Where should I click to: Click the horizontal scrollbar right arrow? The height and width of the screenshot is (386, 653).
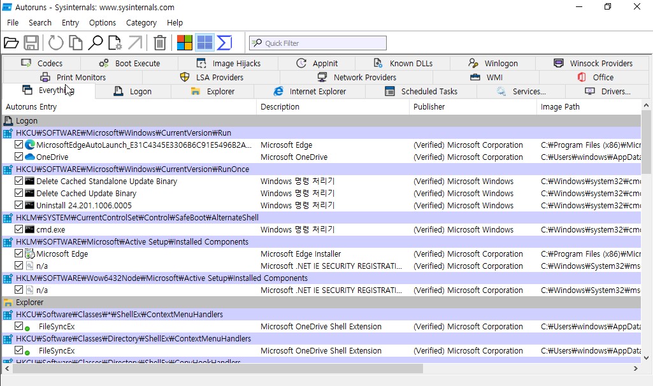(636, 369)
